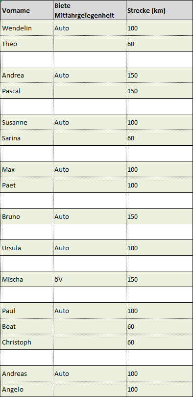This screenshot has height=397, width=193.
Task: Select the cell containing Christoph
Action: click(x=27, y=342)
